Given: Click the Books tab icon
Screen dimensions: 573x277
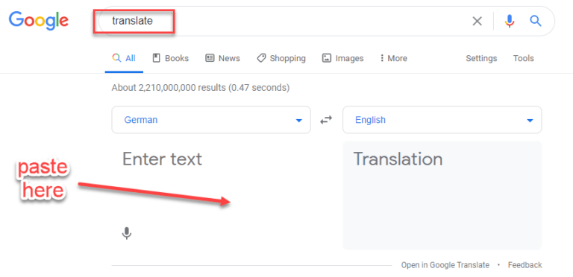Looking at the screenshot, I should pos(157,58).
